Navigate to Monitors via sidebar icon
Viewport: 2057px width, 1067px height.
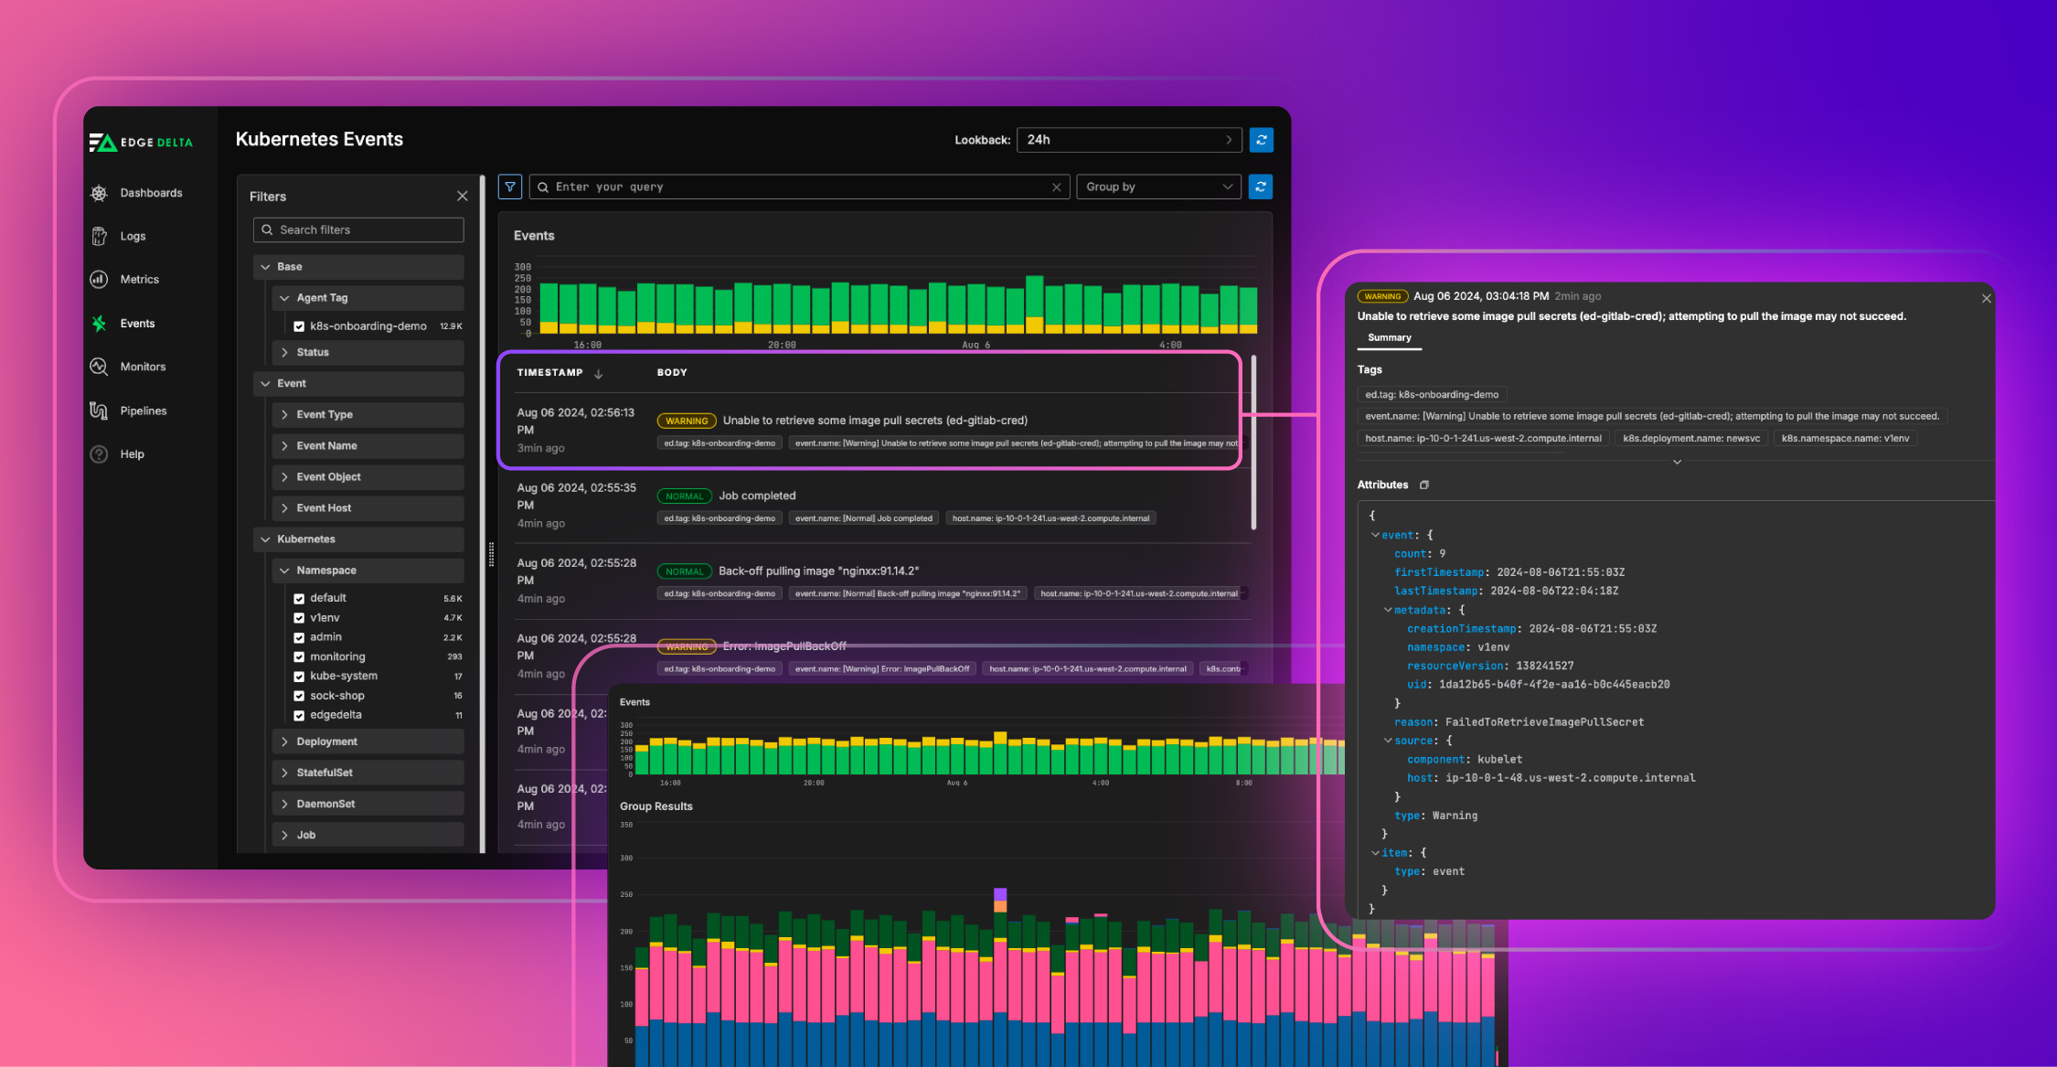99,366
